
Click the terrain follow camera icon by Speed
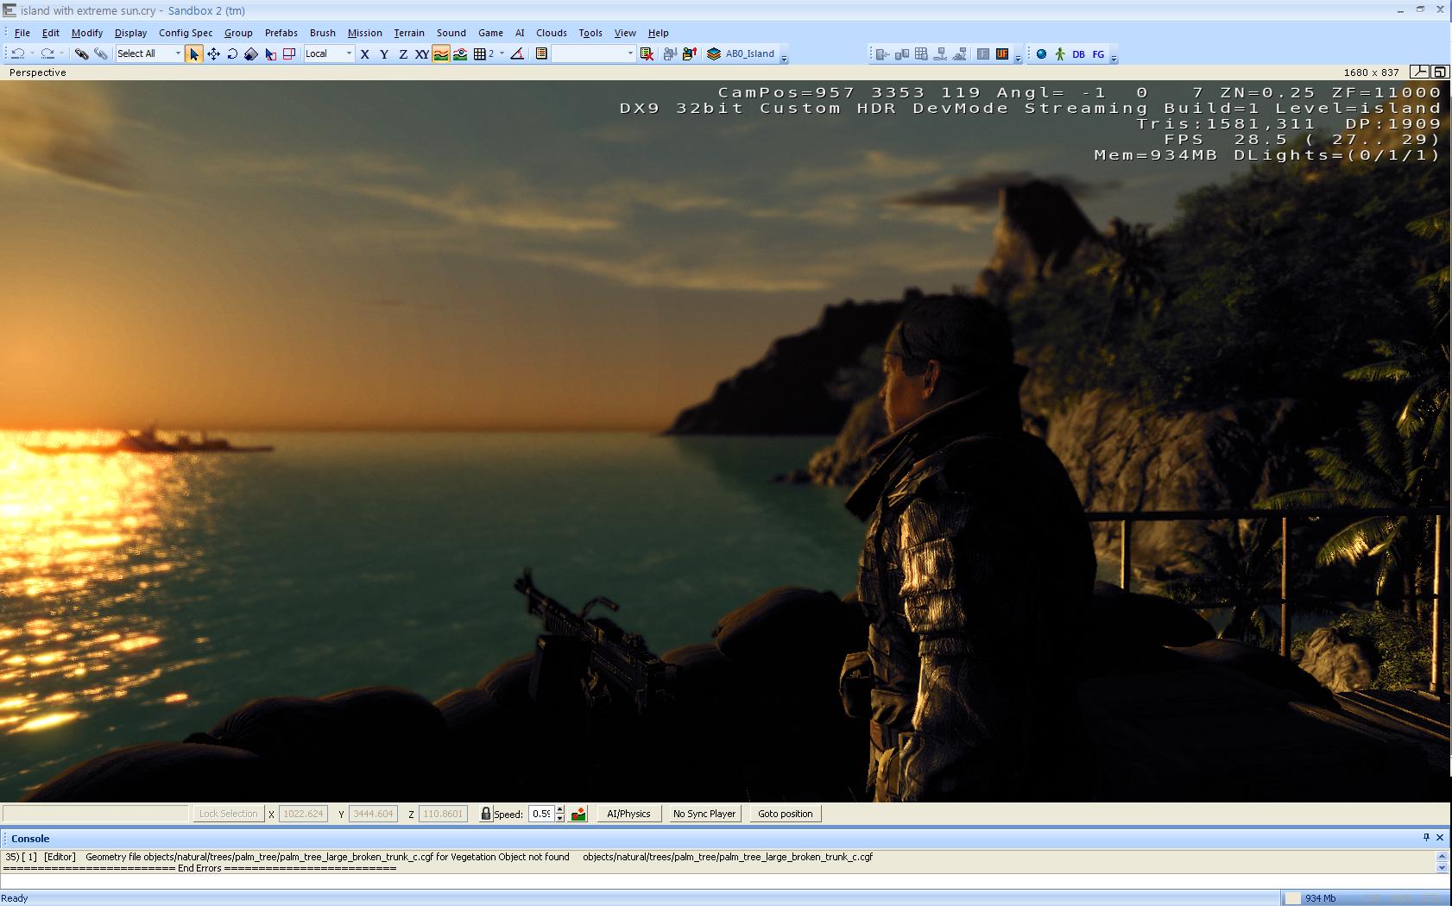coord(578,814)
